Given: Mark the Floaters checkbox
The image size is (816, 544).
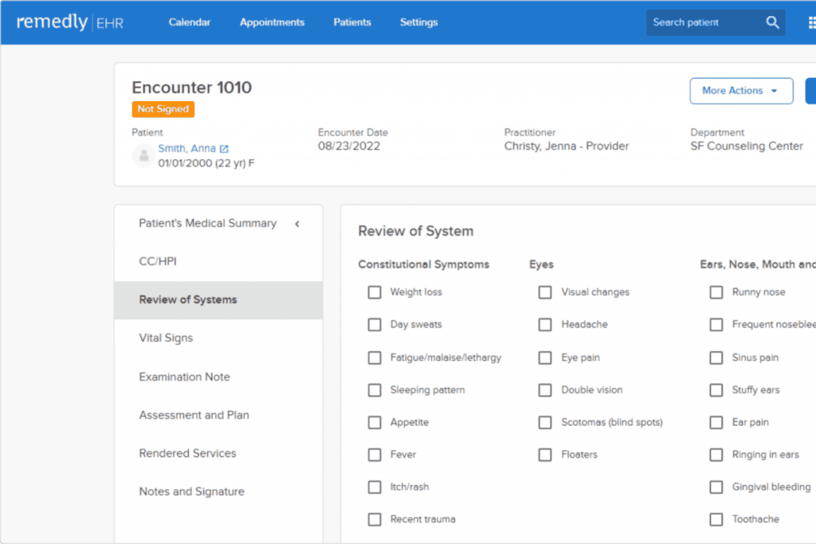Looking at the screenshot, I should pos(545,455).
